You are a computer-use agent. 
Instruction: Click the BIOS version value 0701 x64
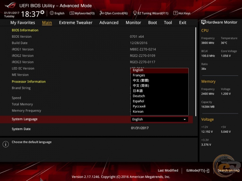(x=137, y=37)
